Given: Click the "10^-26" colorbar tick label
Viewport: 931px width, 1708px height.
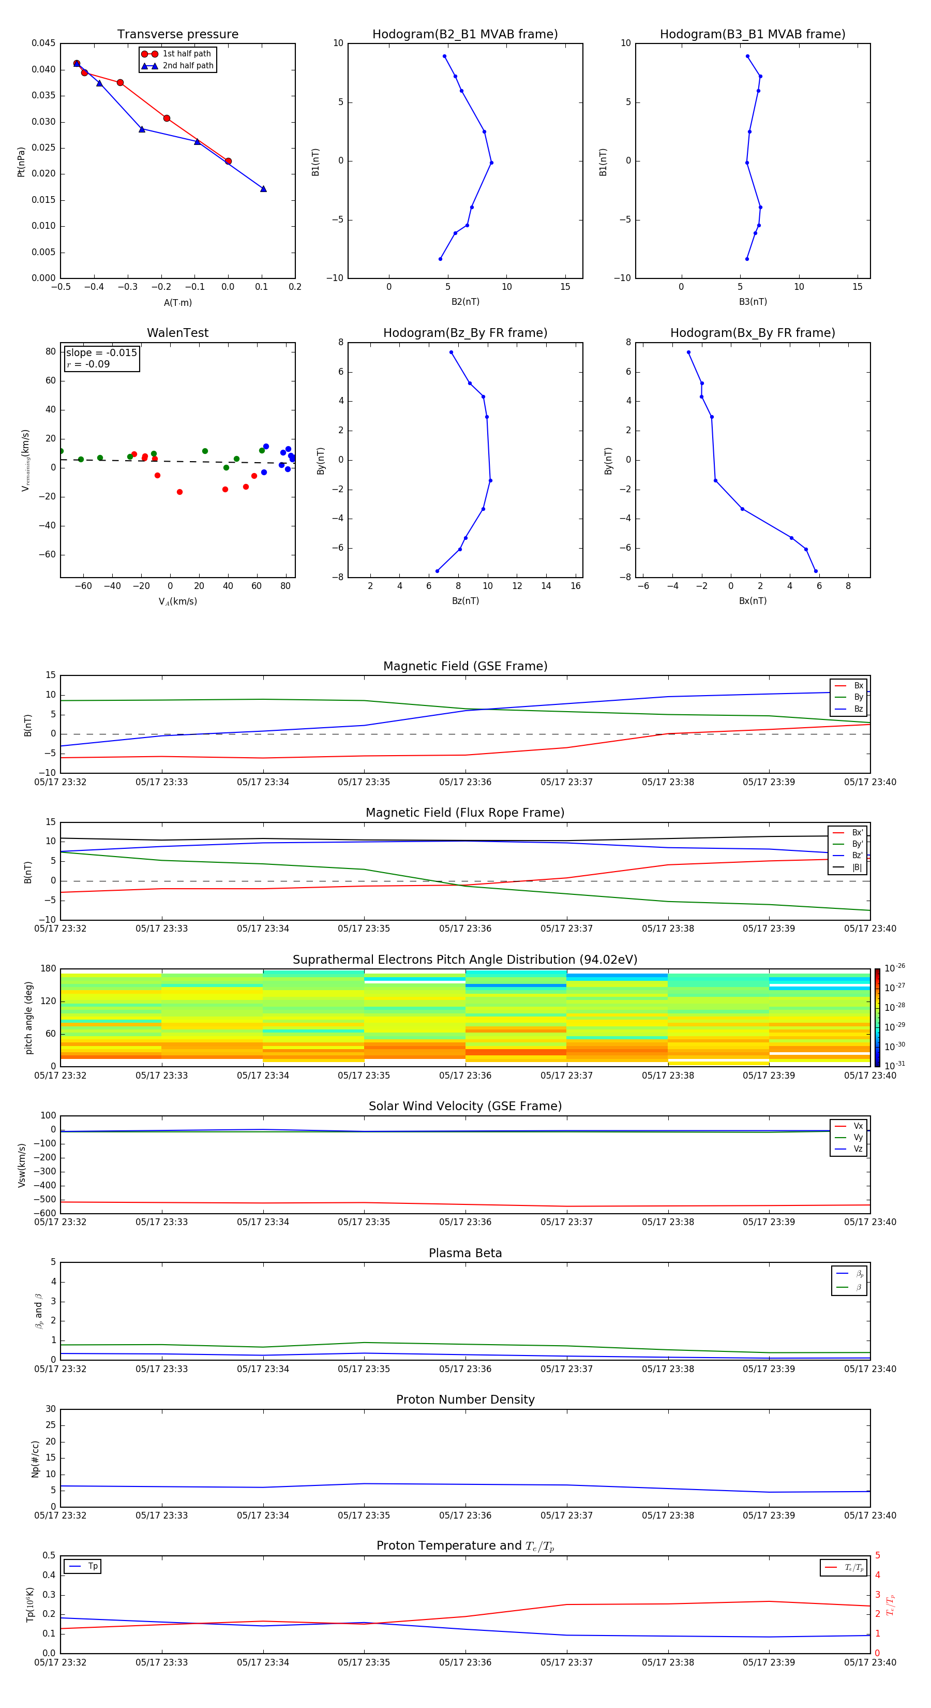Looking at the screenshot, I should [895, 968].
